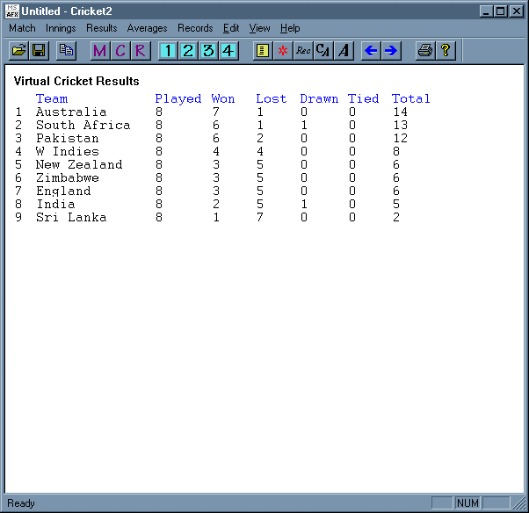Click the blue right arrow icon
This screenshot has height=513, width=529.
coord(391,51)
